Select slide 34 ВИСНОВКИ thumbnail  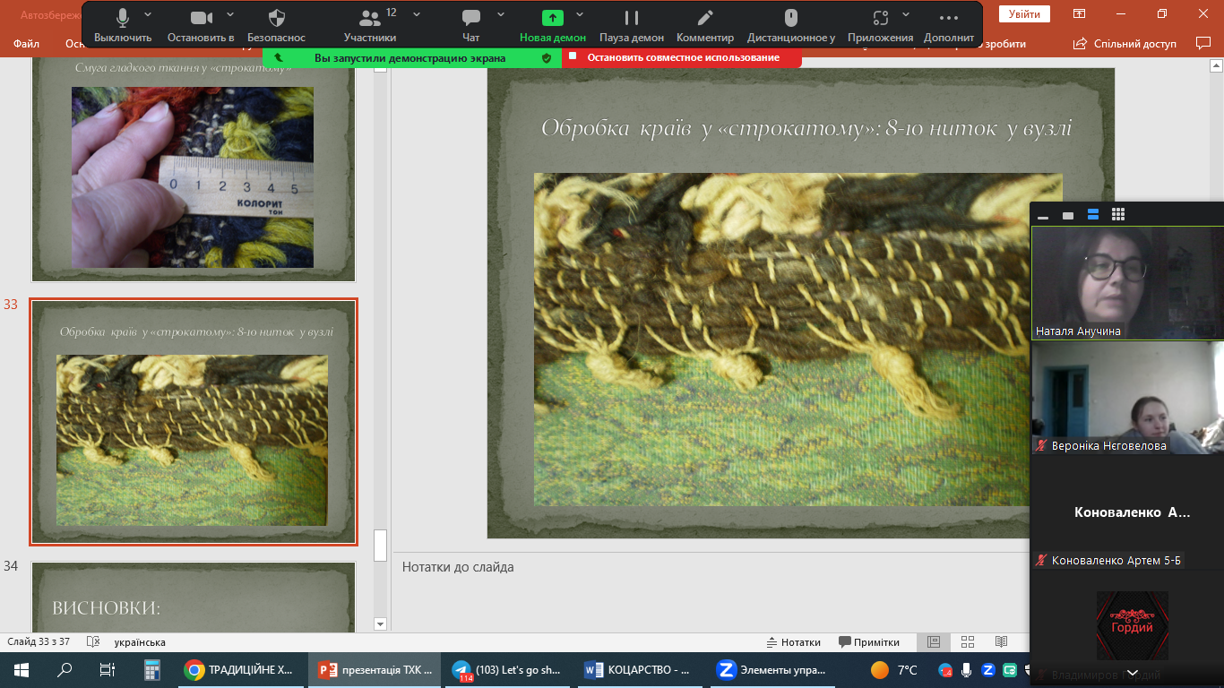pyautogui.click(x=194, y=597)
